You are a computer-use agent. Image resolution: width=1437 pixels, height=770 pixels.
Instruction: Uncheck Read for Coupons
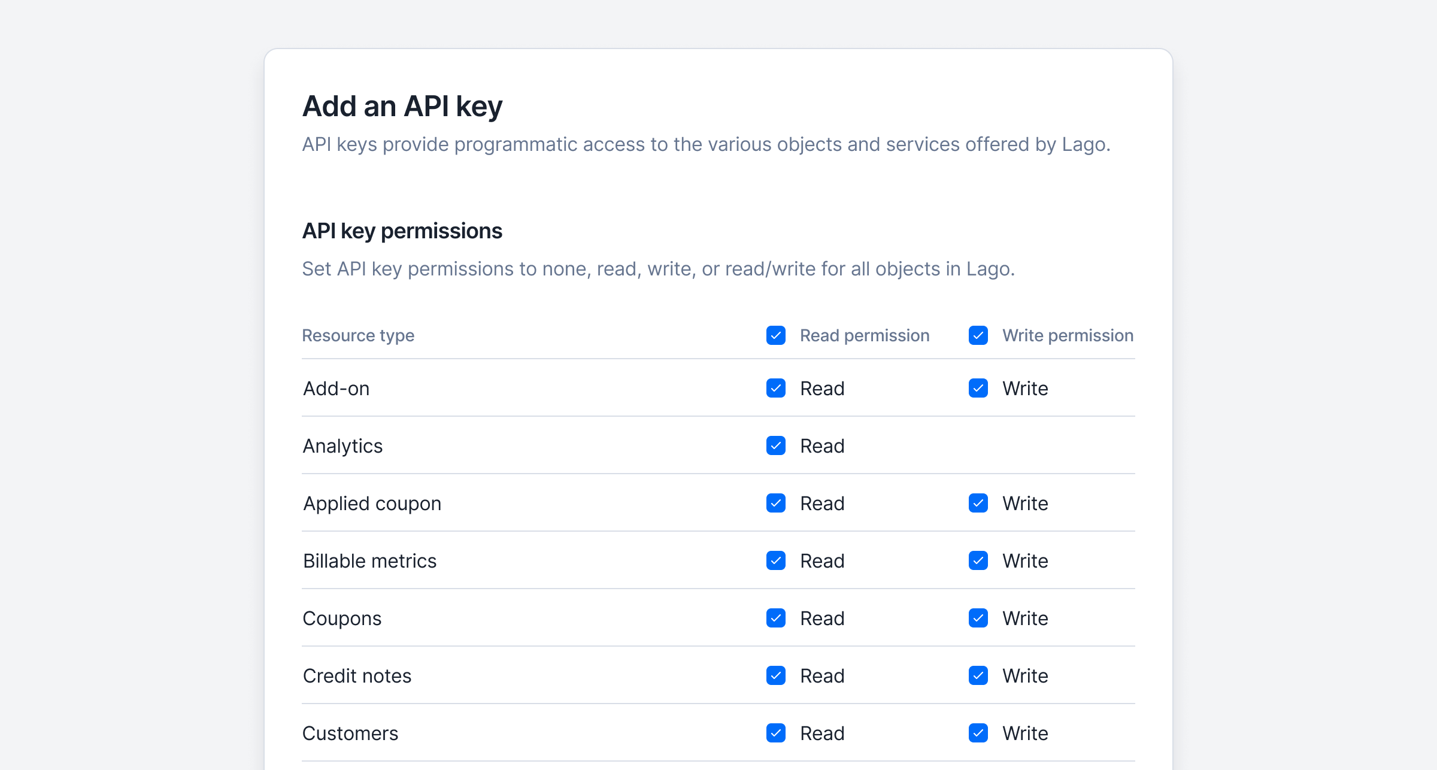click(776, 618)
